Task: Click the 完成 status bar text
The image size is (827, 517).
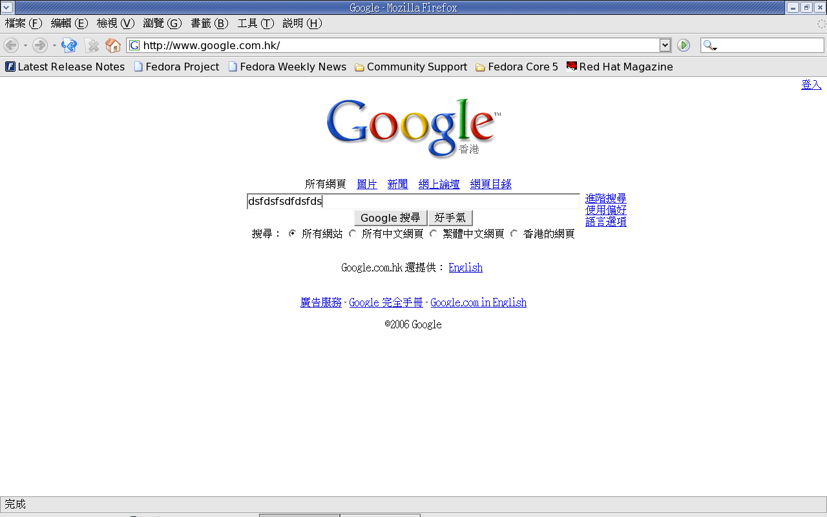Action: coord(16,504)
